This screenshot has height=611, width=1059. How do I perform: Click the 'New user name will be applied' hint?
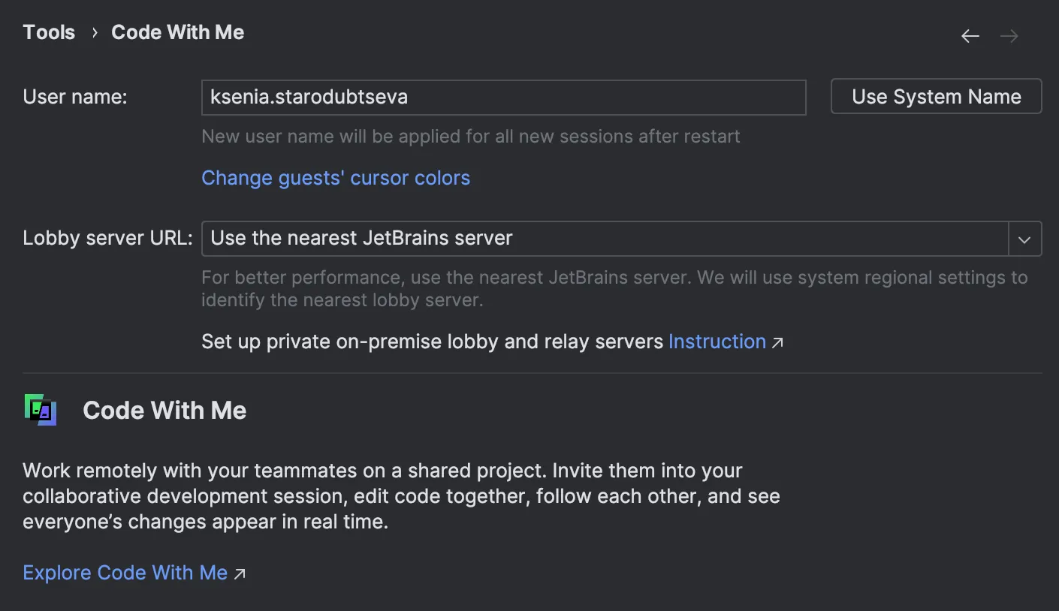[470, 137]
